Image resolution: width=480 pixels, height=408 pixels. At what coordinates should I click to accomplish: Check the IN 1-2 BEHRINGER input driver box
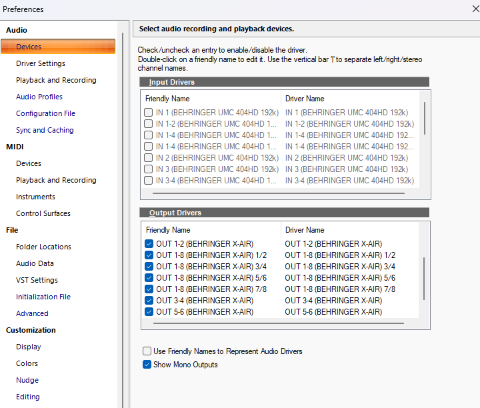point(149,123)
